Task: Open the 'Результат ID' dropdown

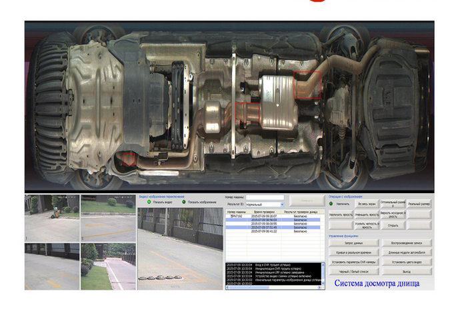Action: pos(265,204)
